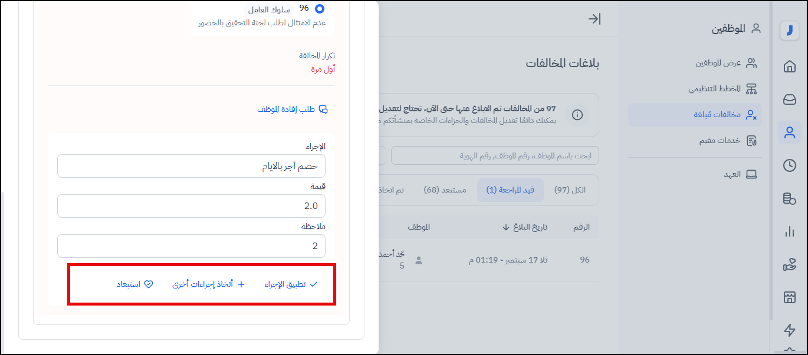Image resolution: width=808 pixels, height=355 pixels.
Task: Open the clock attendance icon in sidebar
Action: pos(789,166)
